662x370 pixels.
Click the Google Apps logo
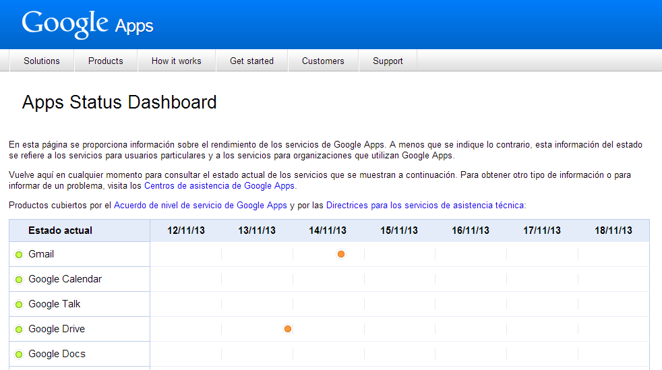coord(88,24)
